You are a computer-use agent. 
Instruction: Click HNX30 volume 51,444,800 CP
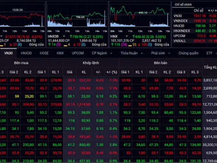coord(59,41)
